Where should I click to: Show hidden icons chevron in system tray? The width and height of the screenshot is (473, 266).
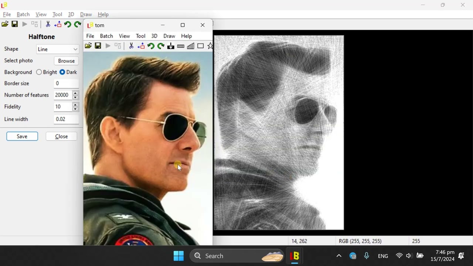(x=338, y=256)
